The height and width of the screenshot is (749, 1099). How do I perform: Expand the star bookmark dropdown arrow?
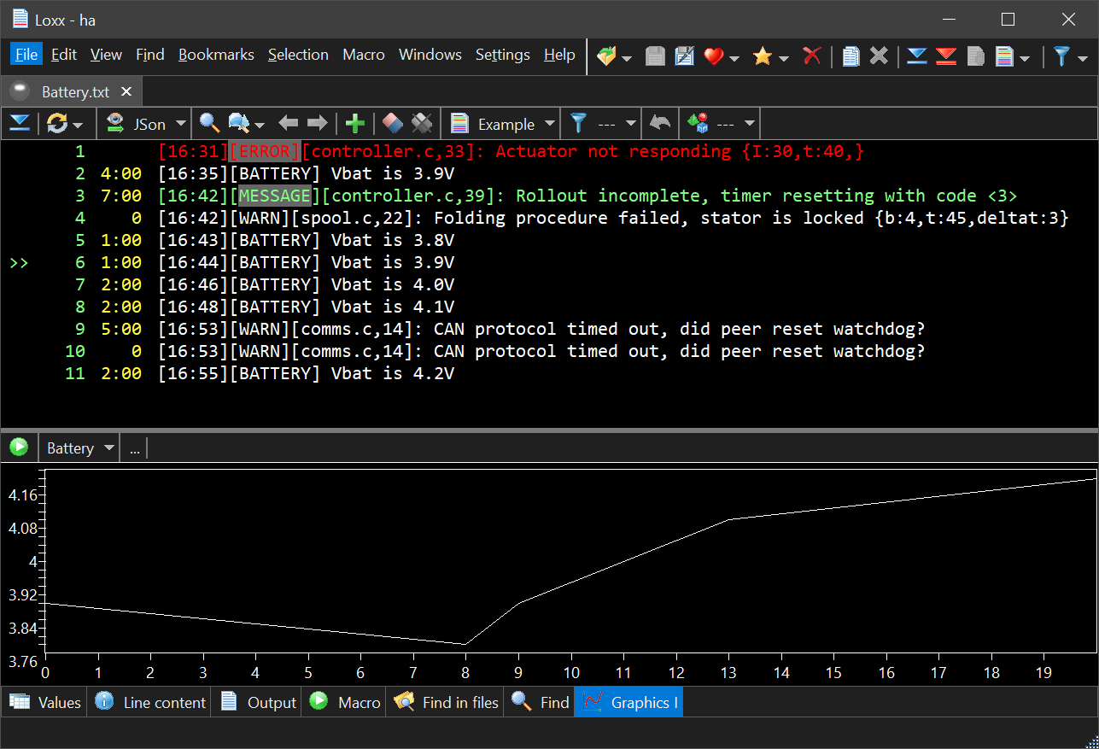pyautogui.click(x=783, y=58)
